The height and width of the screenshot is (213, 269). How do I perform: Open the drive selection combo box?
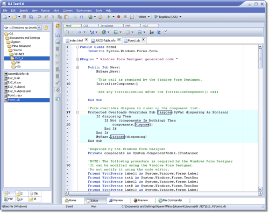pos(23,27)
